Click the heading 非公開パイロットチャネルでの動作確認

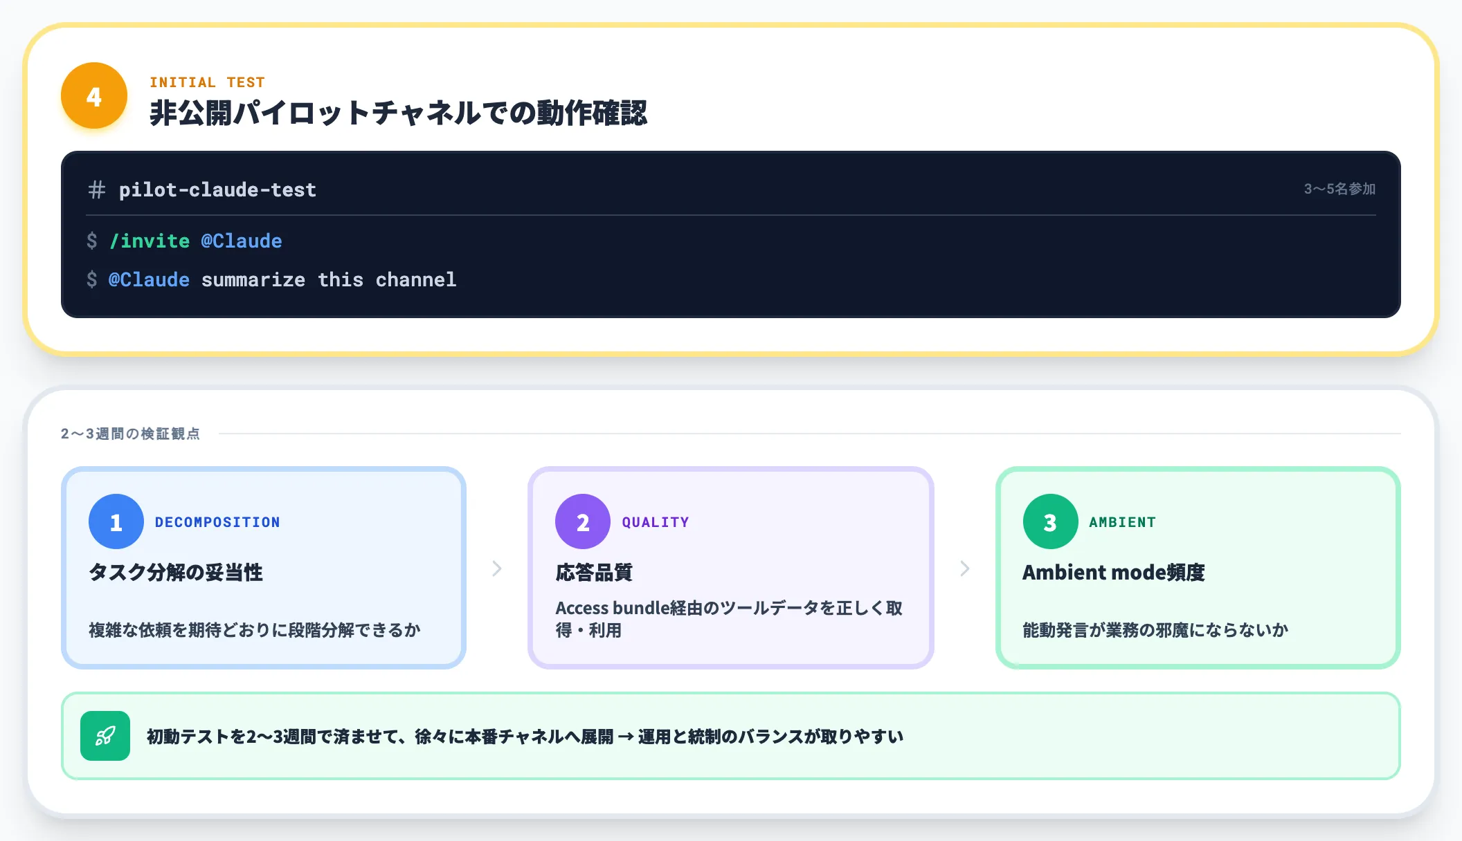pos(399,113)
